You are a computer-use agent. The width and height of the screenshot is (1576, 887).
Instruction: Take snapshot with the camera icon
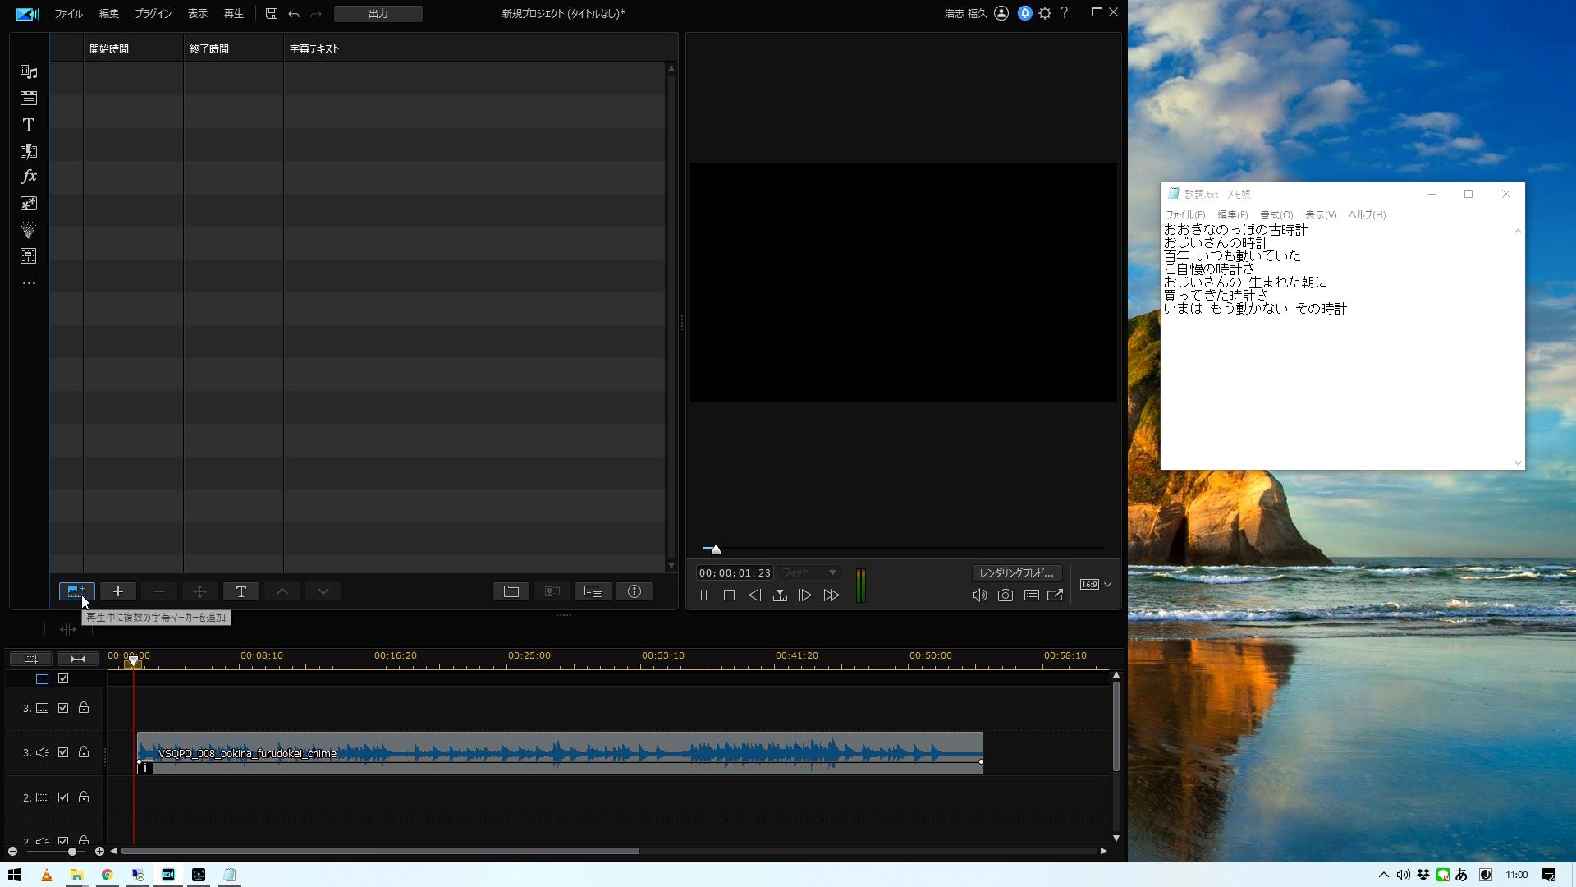coord(1005,595)
